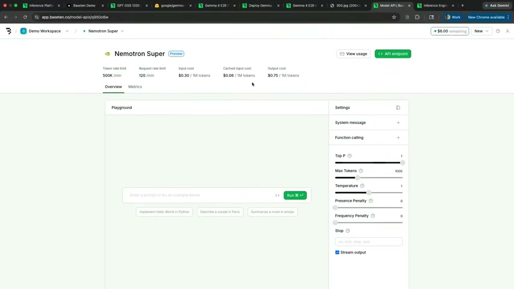Open the help question mark icon in header

498,31
